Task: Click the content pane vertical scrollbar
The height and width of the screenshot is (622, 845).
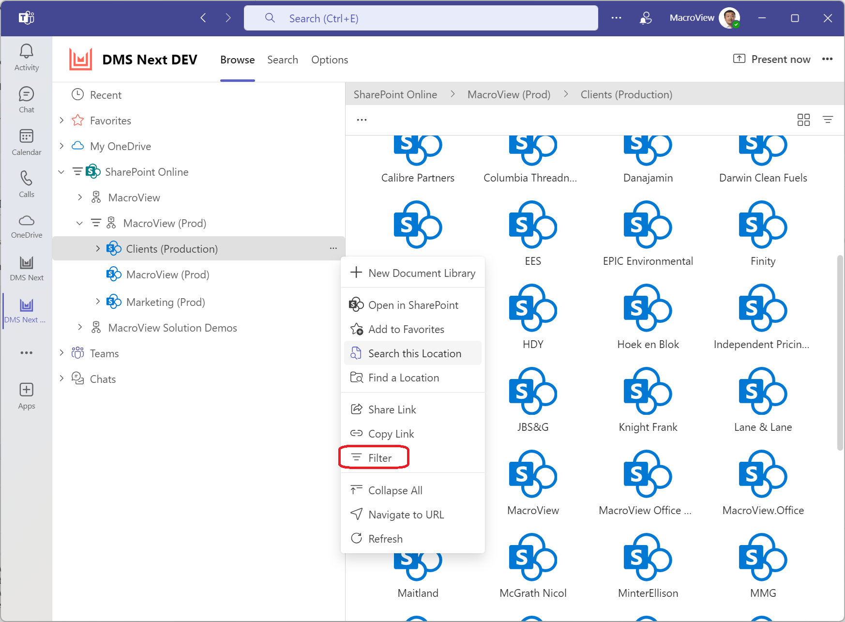Action: point(840,353)
